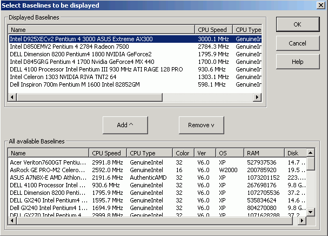Click up arrow of available baselines scrollbar

[x=310, y=153]
